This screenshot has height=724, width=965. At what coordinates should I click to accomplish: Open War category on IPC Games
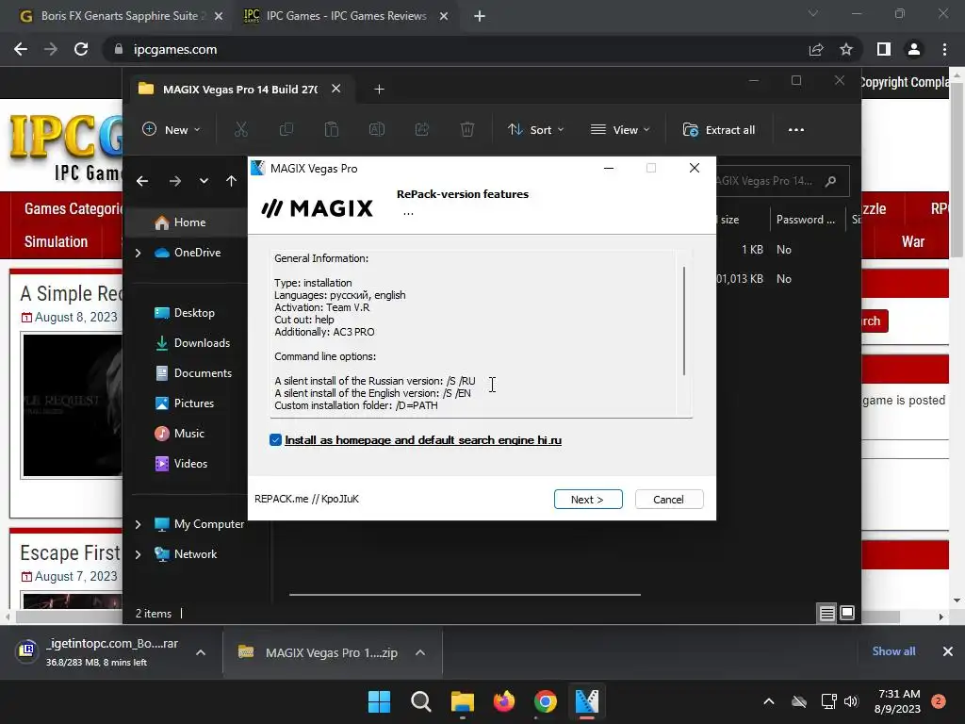913,241
